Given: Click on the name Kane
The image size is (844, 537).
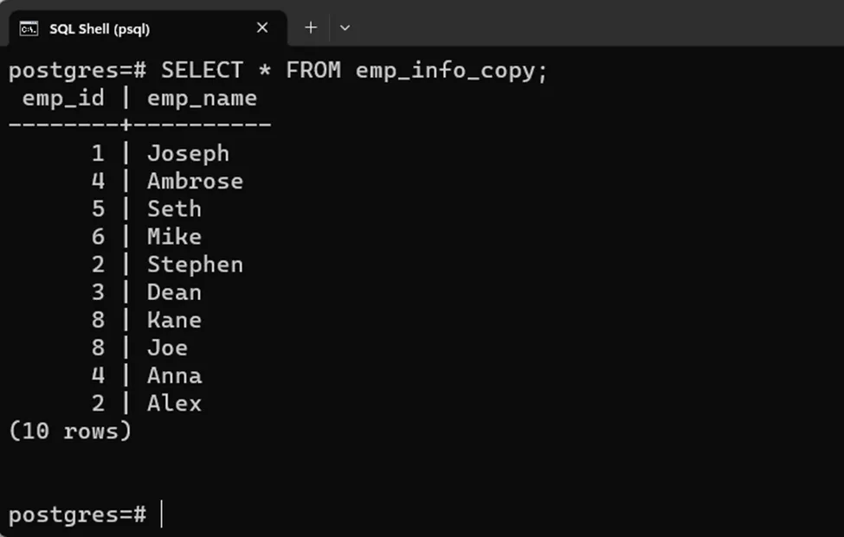Looking at the screenshot, I should pos(174,320).
